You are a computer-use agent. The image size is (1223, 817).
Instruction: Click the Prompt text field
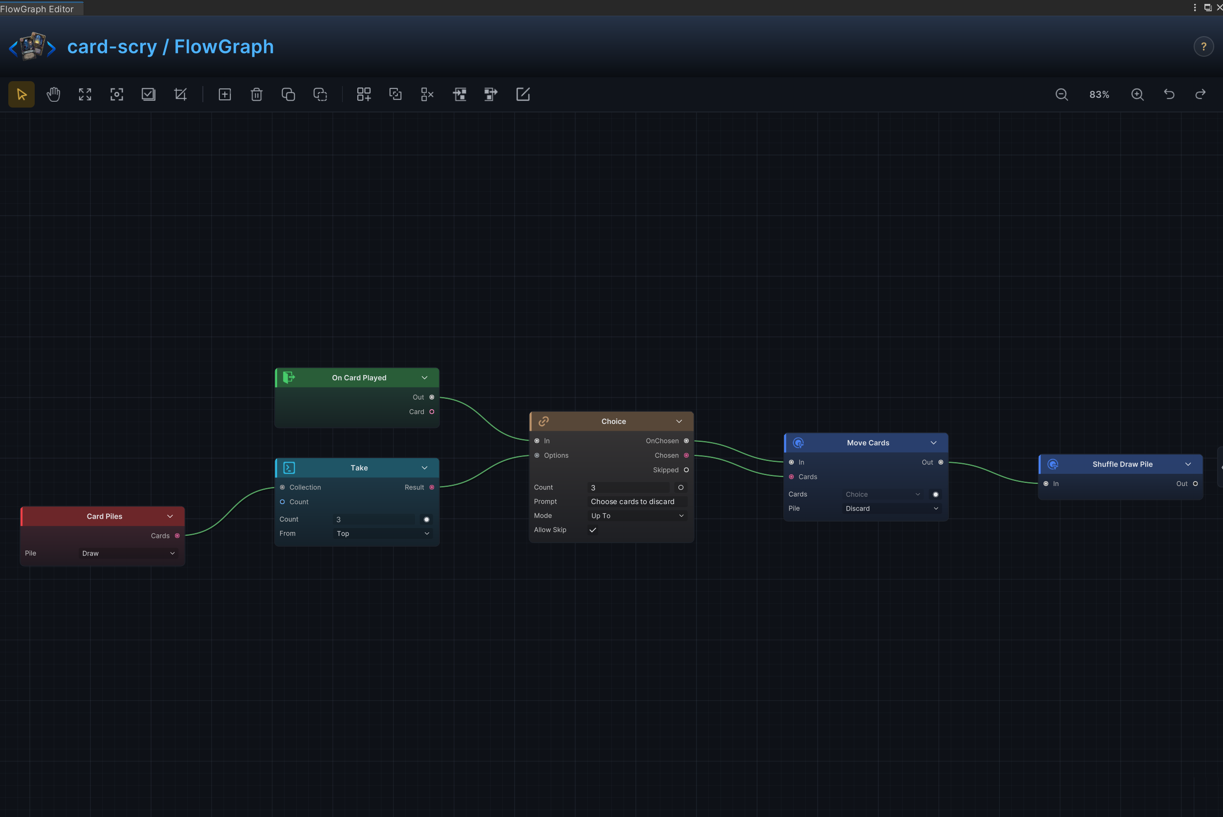(637, 502)
